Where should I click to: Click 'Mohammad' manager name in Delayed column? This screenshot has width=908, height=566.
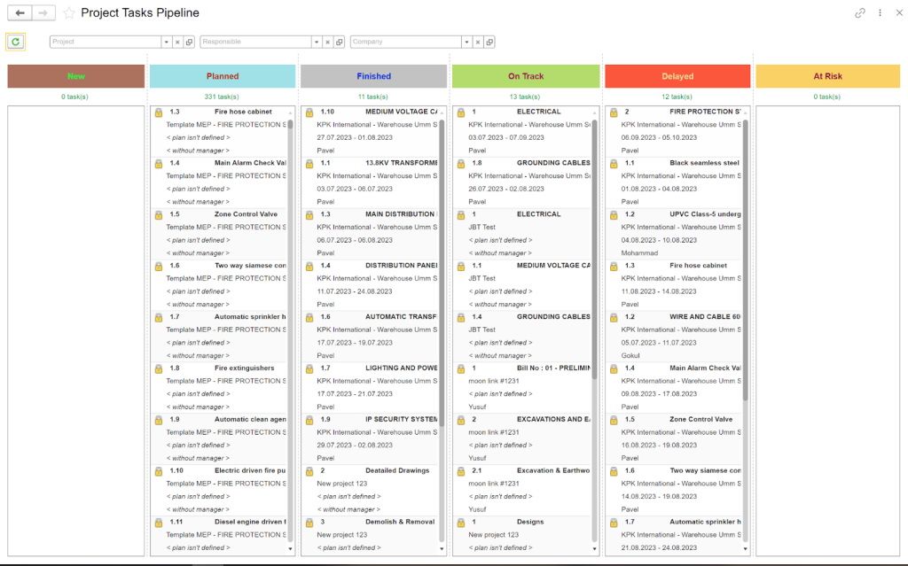coord(639,253)
